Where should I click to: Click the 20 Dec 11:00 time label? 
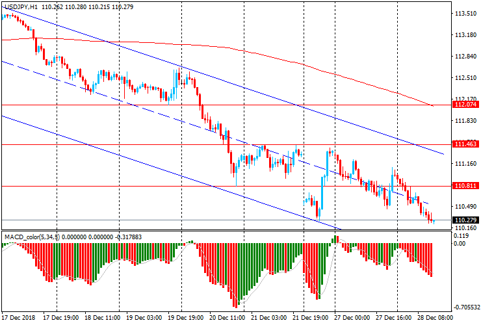click(227, 317)
